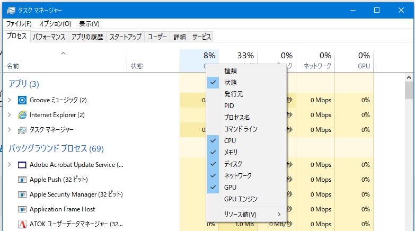
Task: Click the Task Manager title bar icon
Action: coord(11,10)
